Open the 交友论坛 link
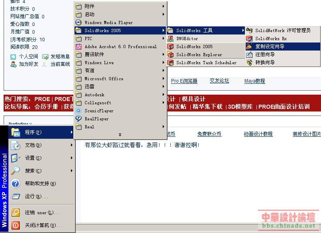Image resolution: width=321 pixels, height=233 pixels. coord(219,81)
